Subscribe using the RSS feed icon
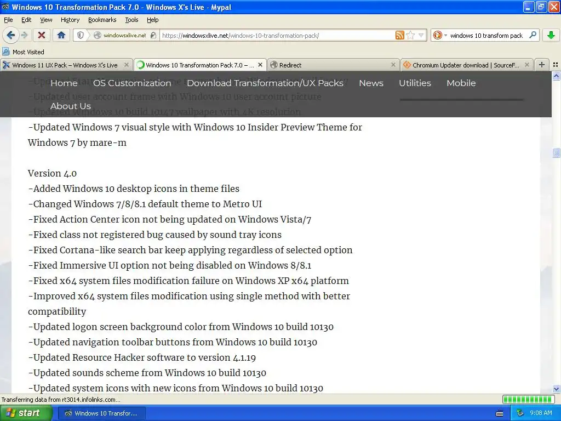561x421 pixels. pyautogui.click(x=399, y=35)
